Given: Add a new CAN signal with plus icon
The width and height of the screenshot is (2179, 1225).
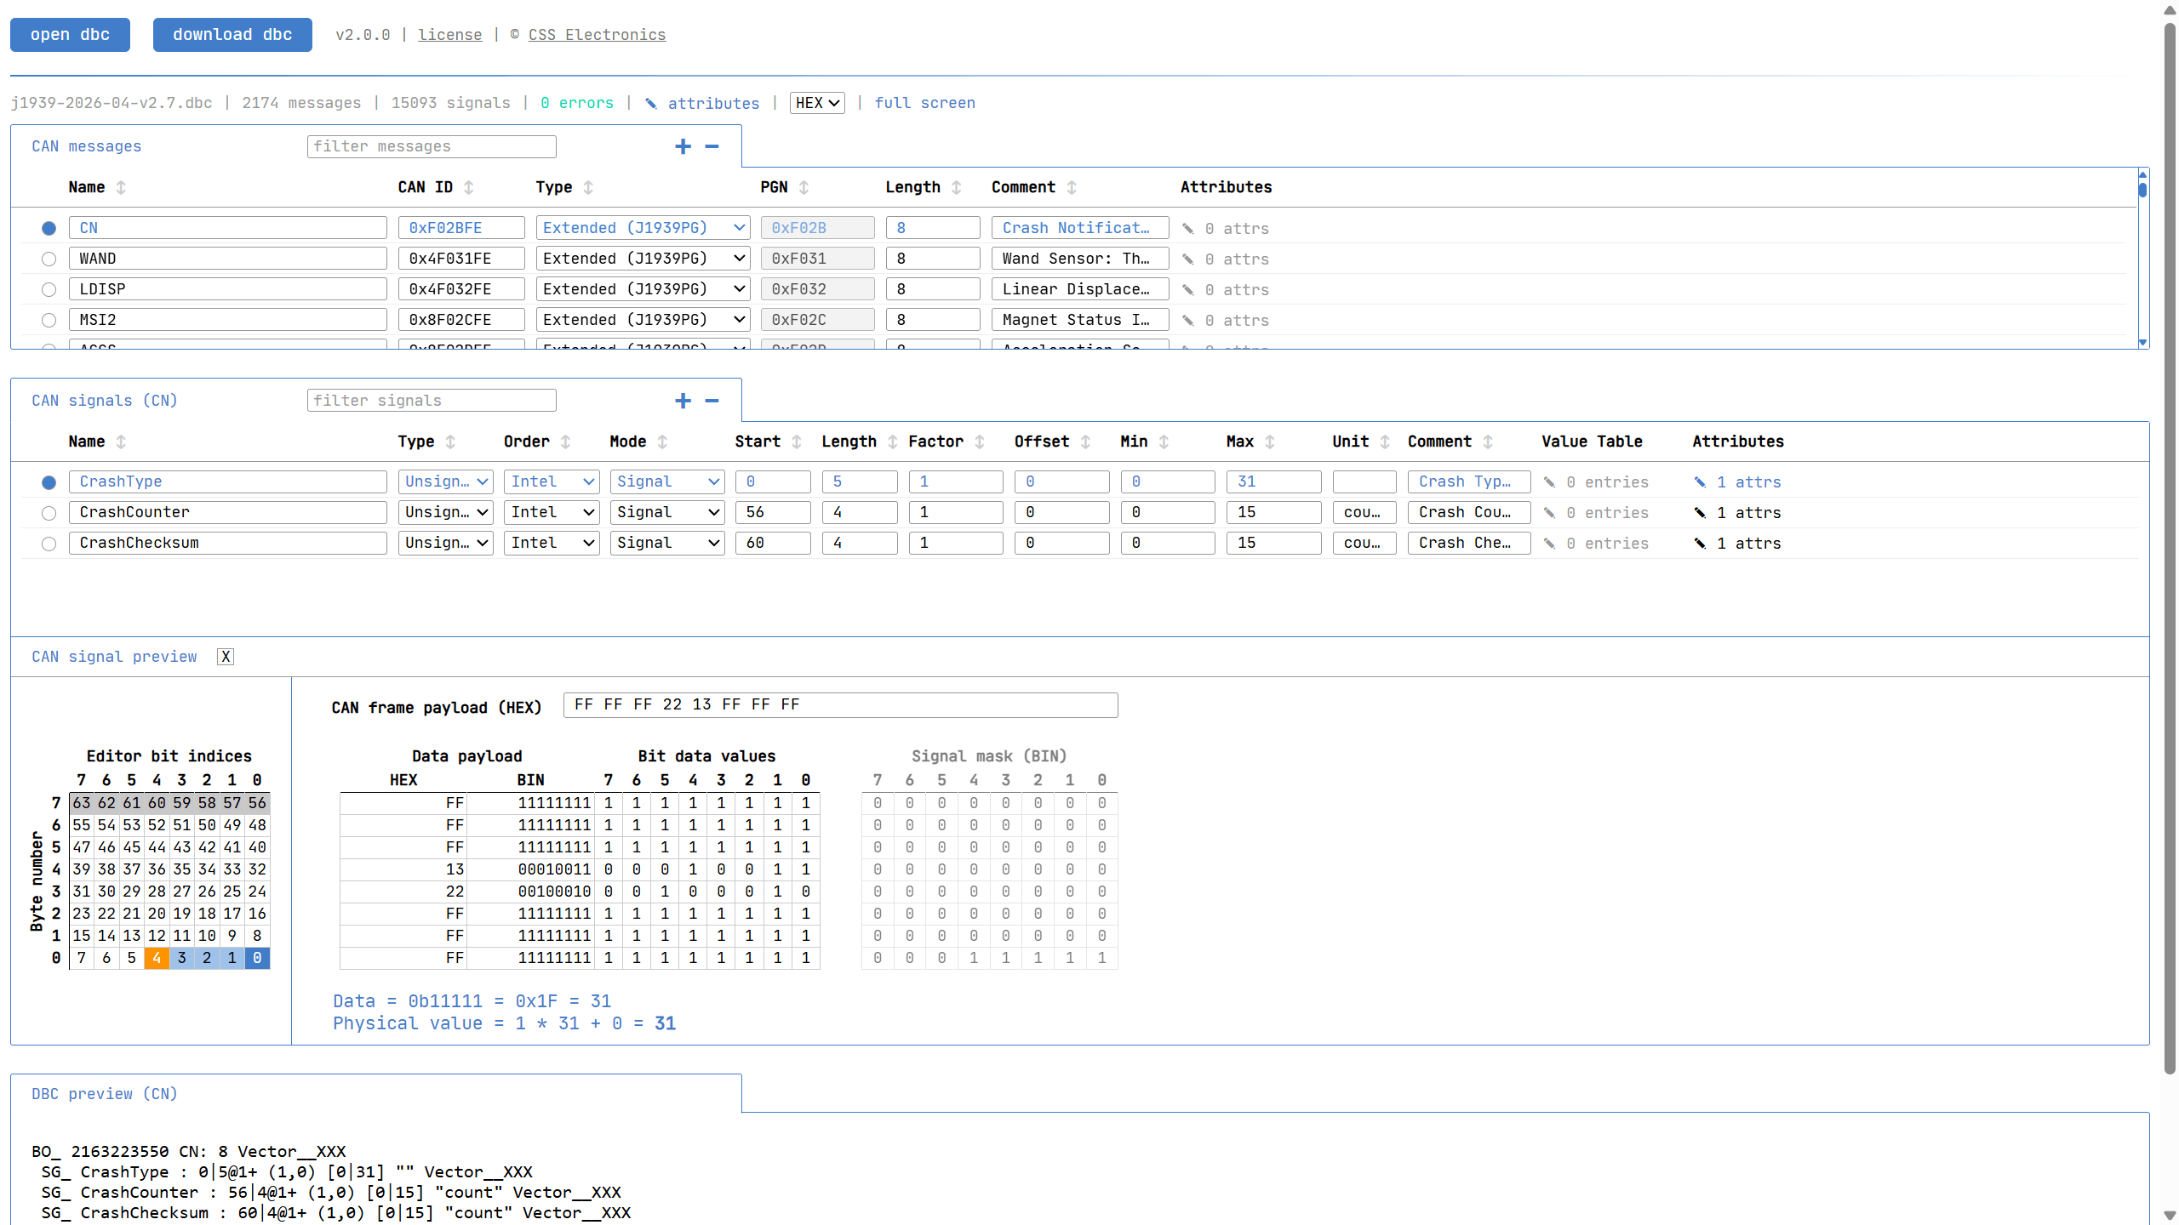Looking at the screenshot, I should point(683,401).
